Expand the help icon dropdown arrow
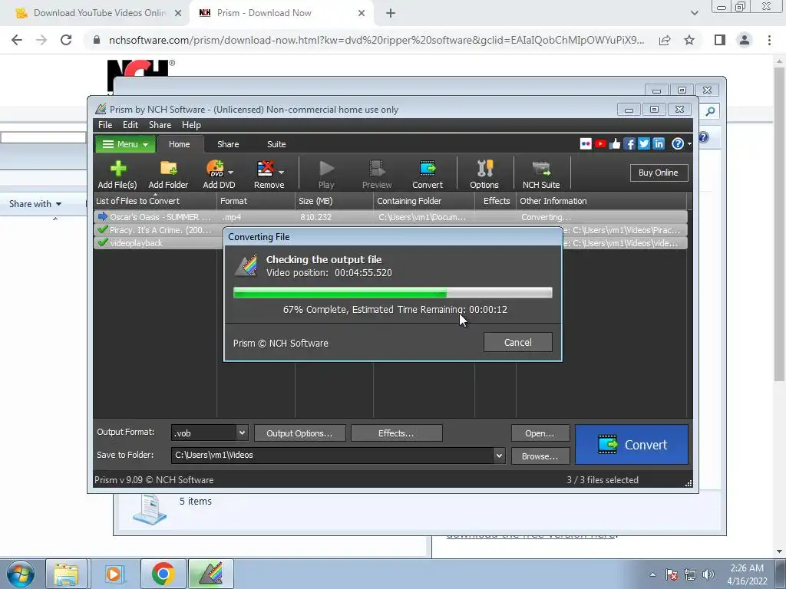 [690, 144]
